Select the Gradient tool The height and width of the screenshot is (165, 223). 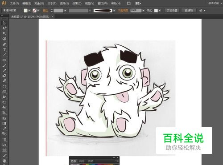[4, 123]
